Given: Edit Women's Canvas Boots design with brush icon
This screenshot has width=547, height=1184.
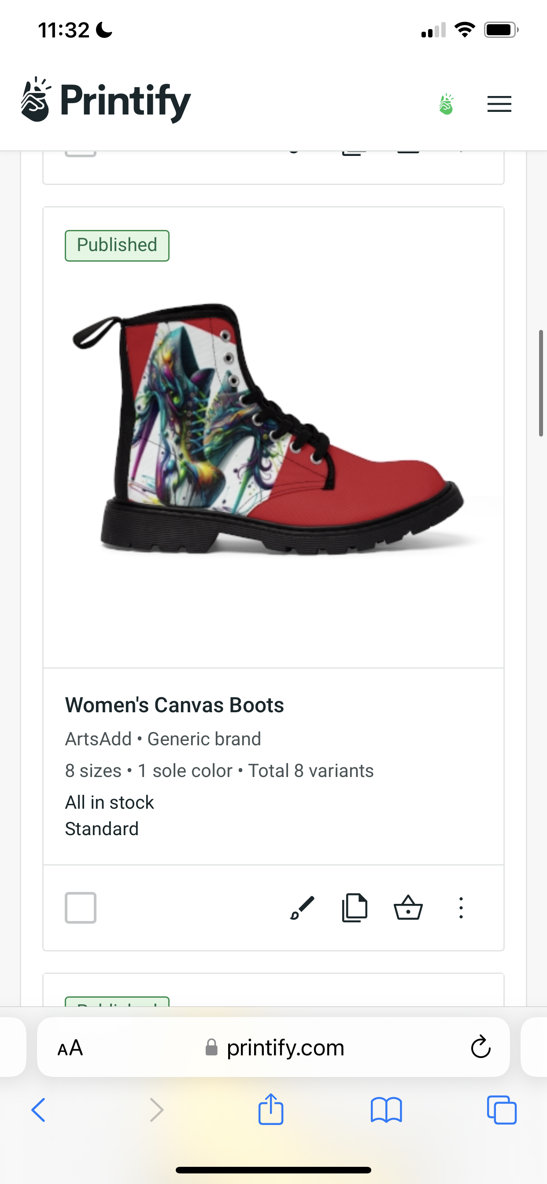Looking at the screenshot, I should [x=302, y=908].
